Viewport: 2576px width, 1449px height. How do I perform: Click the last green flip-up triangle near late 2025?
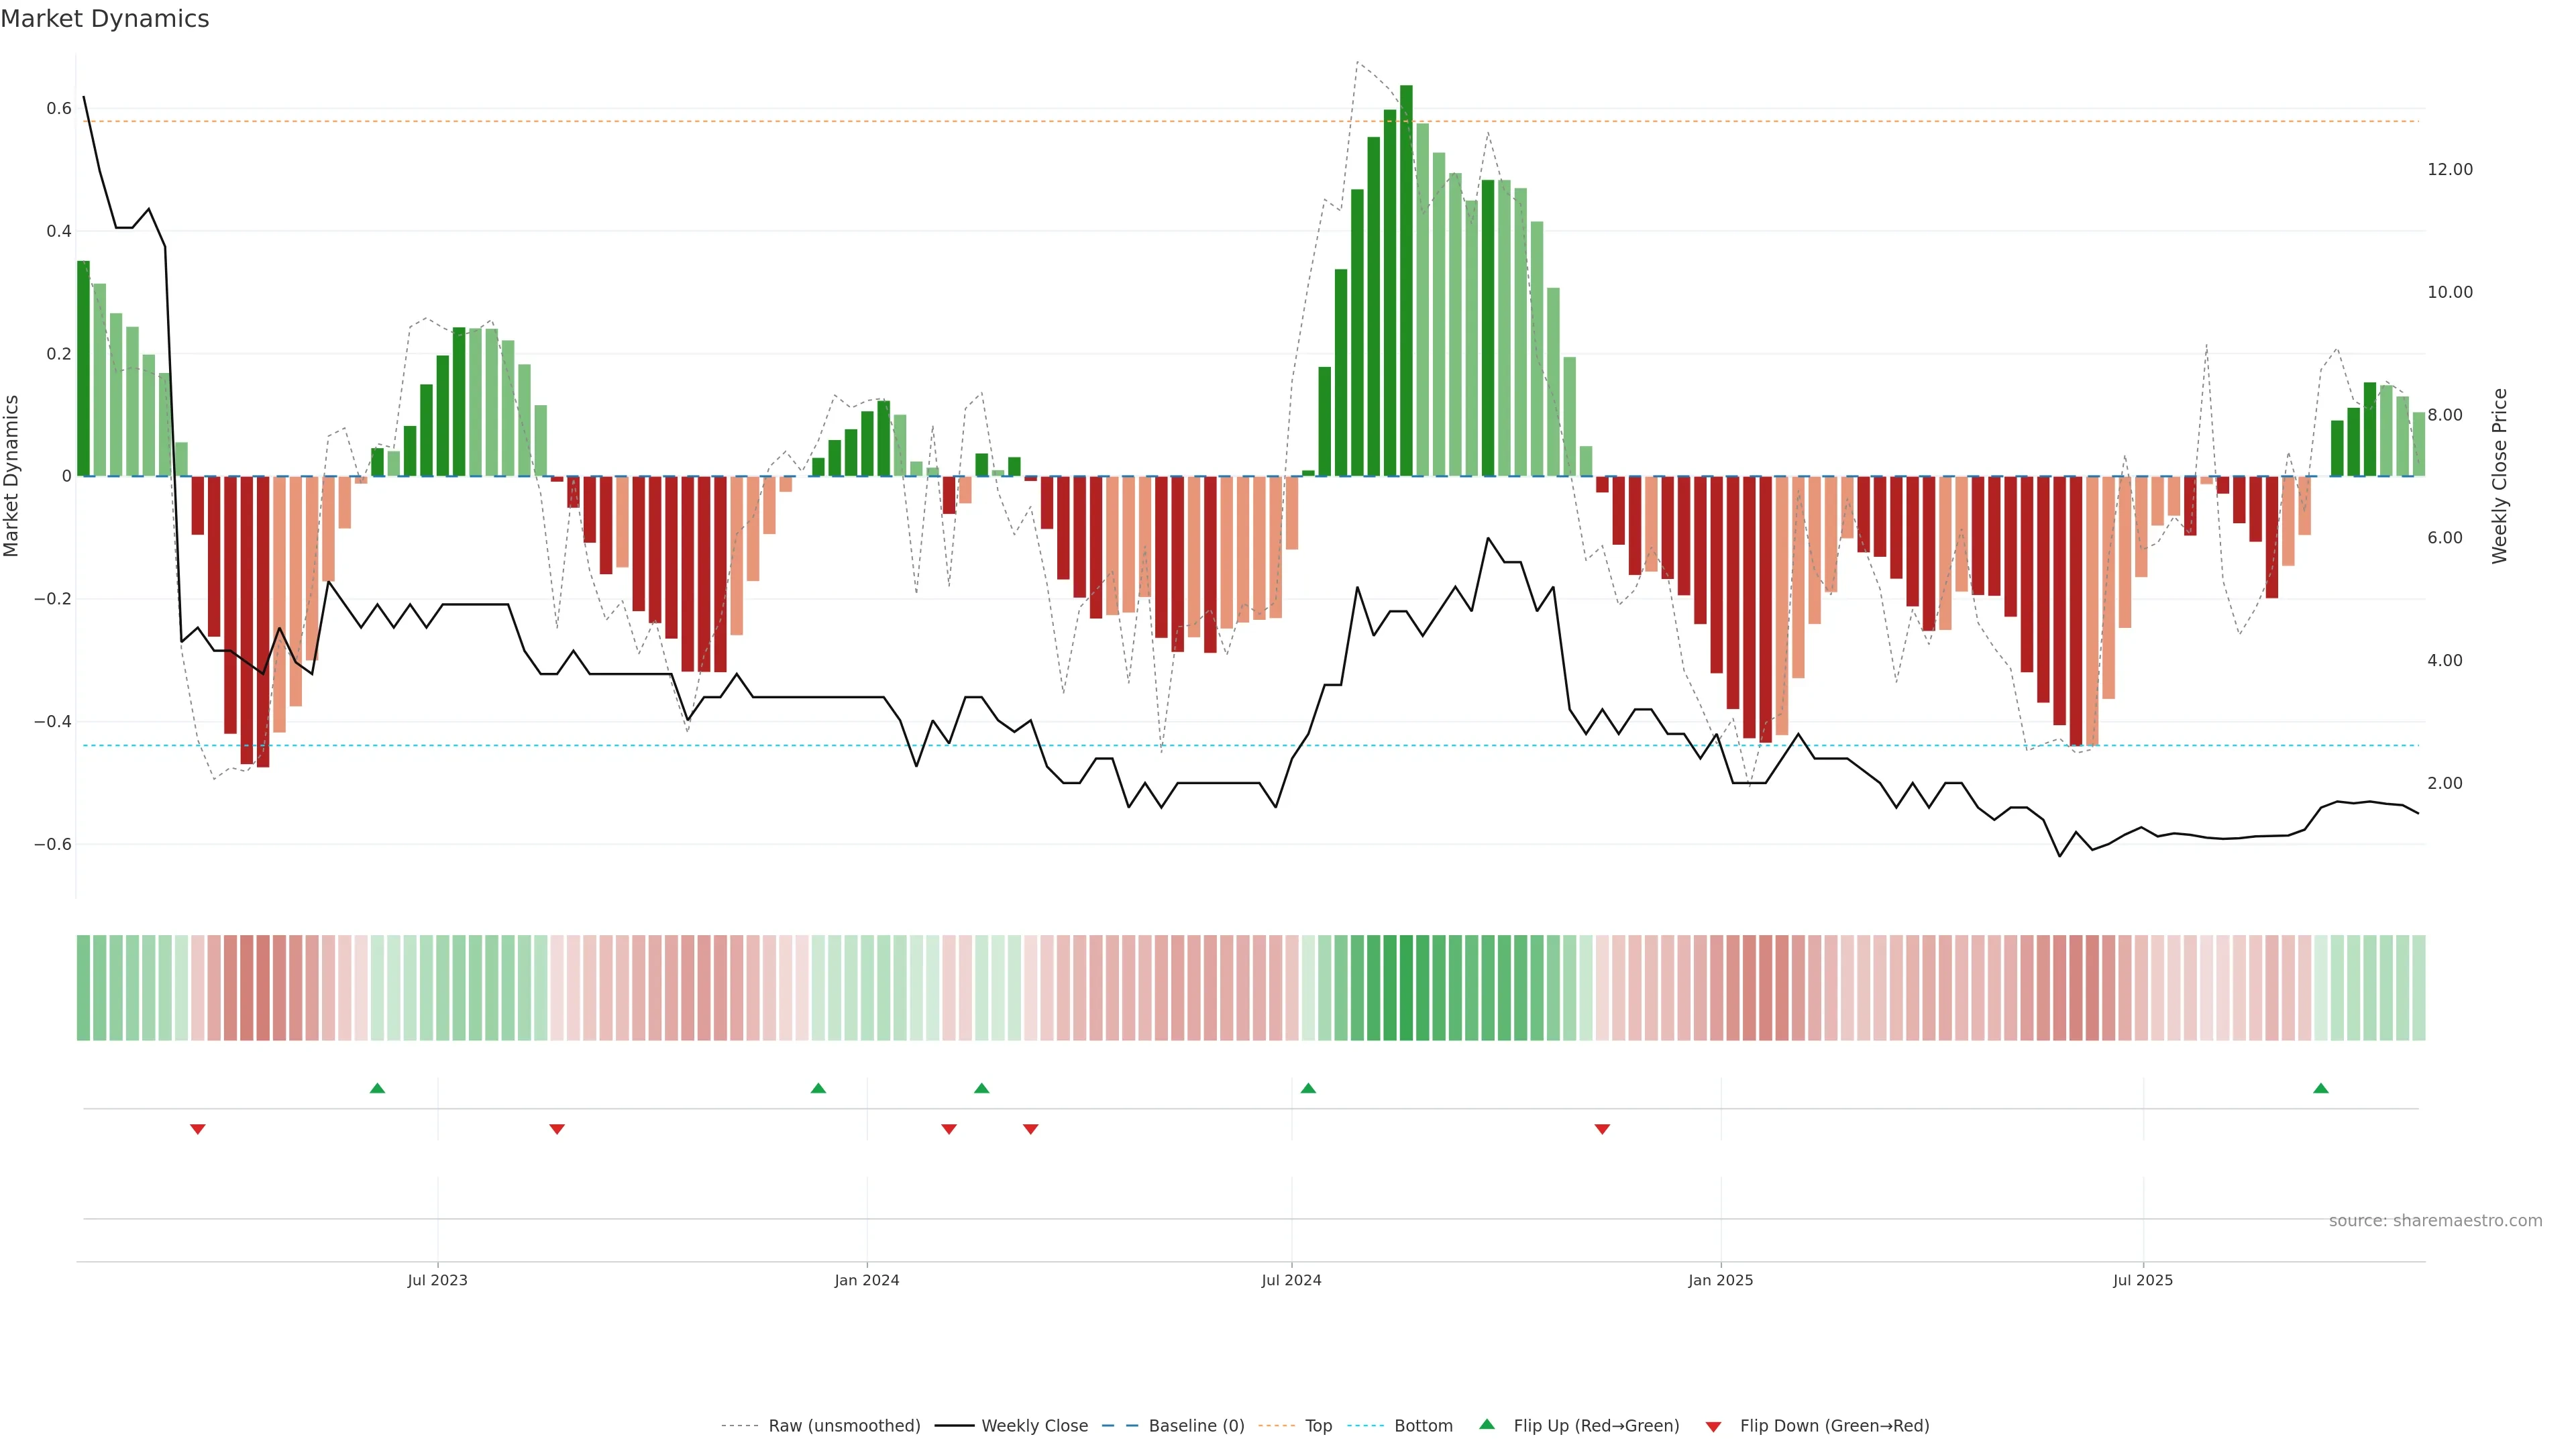[x=2321, y=1088]
